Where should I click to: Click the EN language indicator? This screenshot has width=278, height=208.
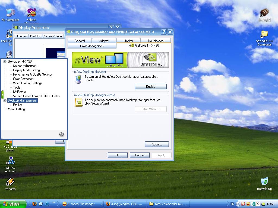232,204
